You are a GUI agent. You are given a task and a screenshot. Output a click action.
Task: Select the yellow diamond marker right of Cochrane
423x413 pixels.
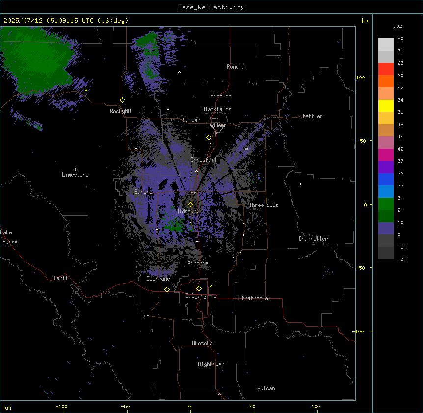167,289
